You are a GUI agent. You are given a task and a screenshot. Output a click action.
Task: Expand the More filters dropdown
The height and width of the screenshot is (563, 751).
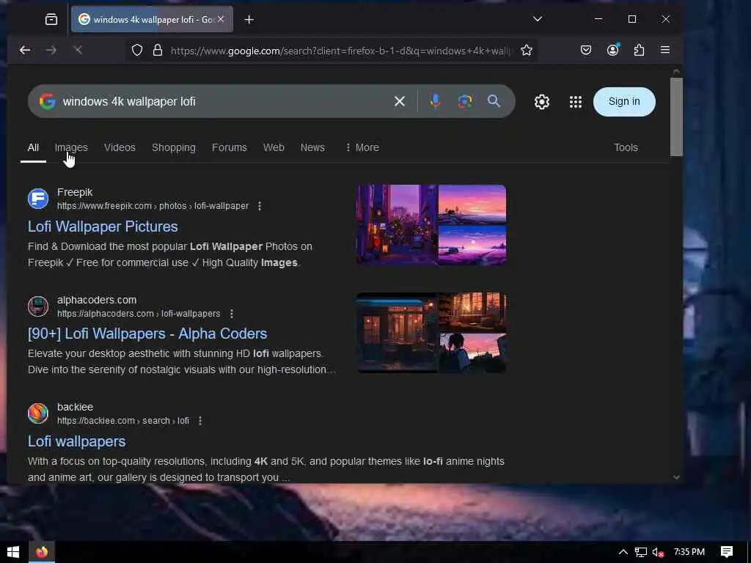pos(362,147)
